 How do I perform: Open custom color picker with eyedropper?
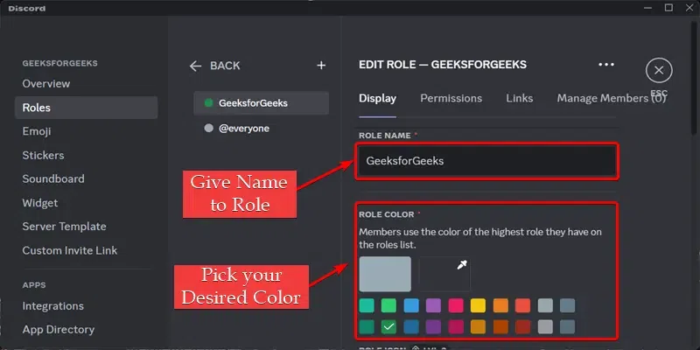point(444,274)
